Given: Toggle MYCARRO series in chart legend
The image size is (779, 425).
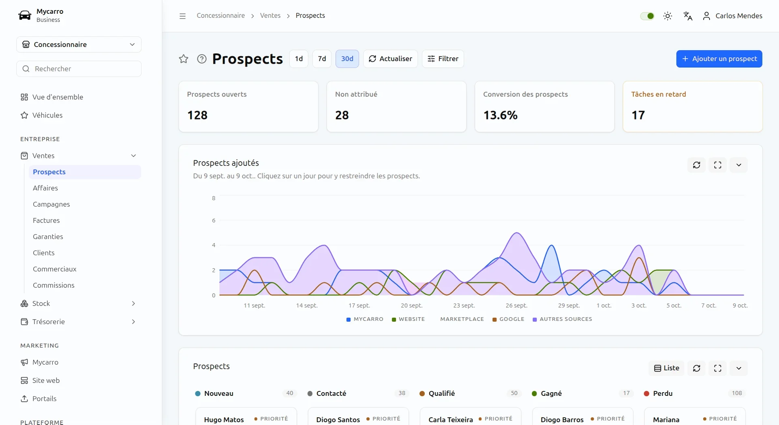Looking at the screenshot, I should coord(365,319).
